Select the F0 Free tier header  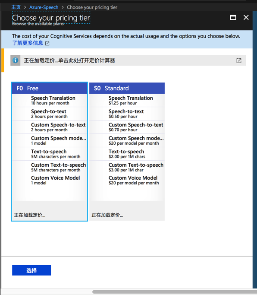tap(50, 88)
